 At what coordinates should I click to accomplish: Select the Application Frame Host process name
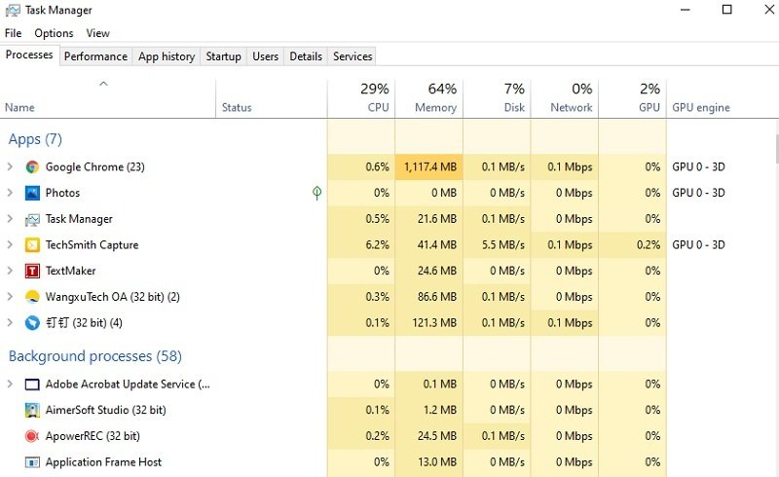103,462
